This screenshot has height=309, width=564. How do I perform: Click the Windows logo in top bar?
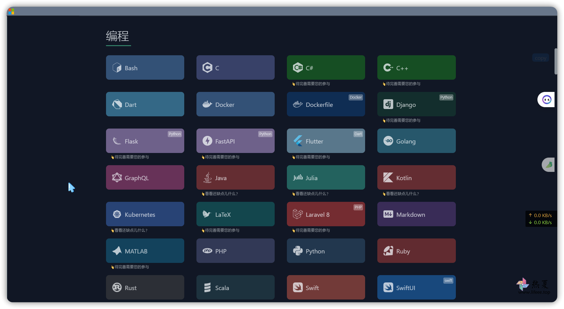pyautogui.click(x=11, y=12)
